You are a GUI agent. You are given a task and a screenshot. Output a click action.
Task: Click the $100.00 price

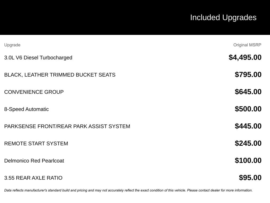pyautogui.click(x=248, y=160)
